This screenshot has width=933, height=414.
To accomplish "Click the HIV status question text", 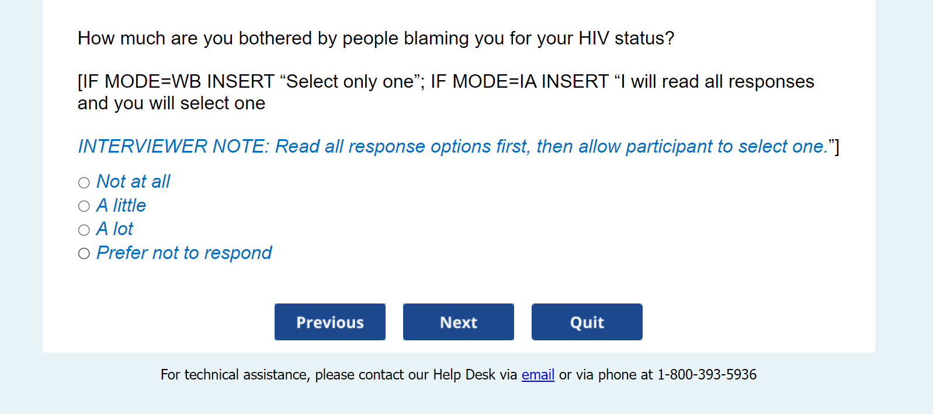I will [376, 39].
